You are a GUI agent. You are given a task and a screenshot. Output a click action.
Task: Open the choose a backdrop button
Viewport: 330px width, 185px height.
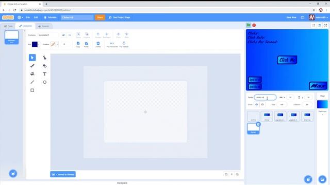322,179
